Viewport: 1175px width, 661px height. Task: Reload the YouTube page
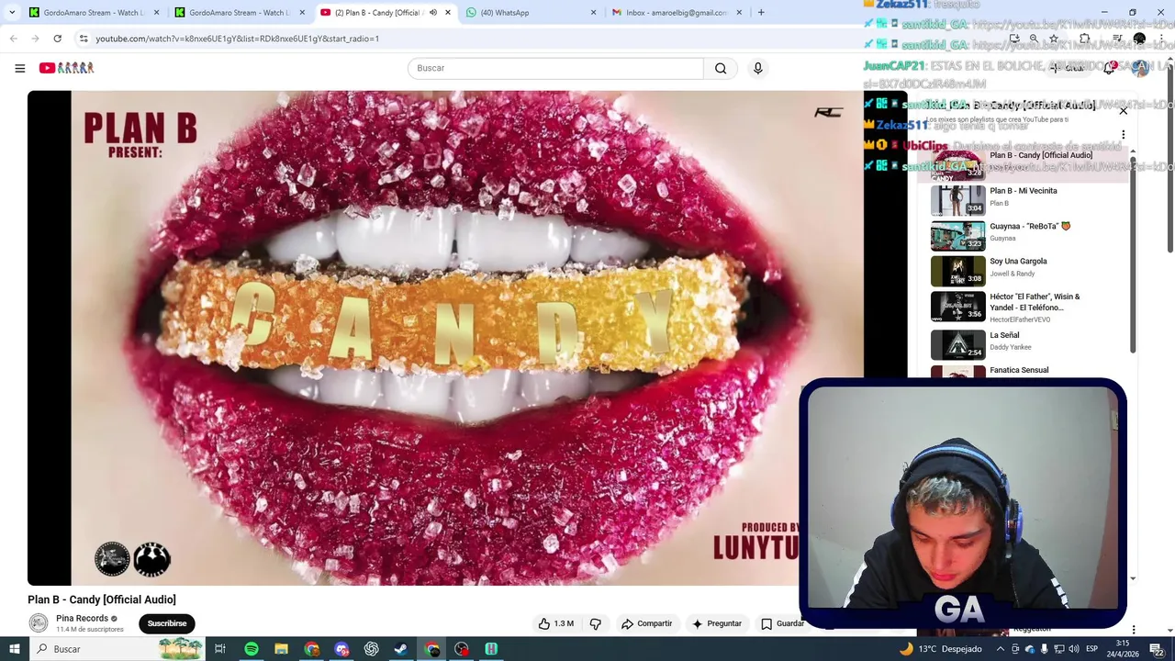coord(57,39)
